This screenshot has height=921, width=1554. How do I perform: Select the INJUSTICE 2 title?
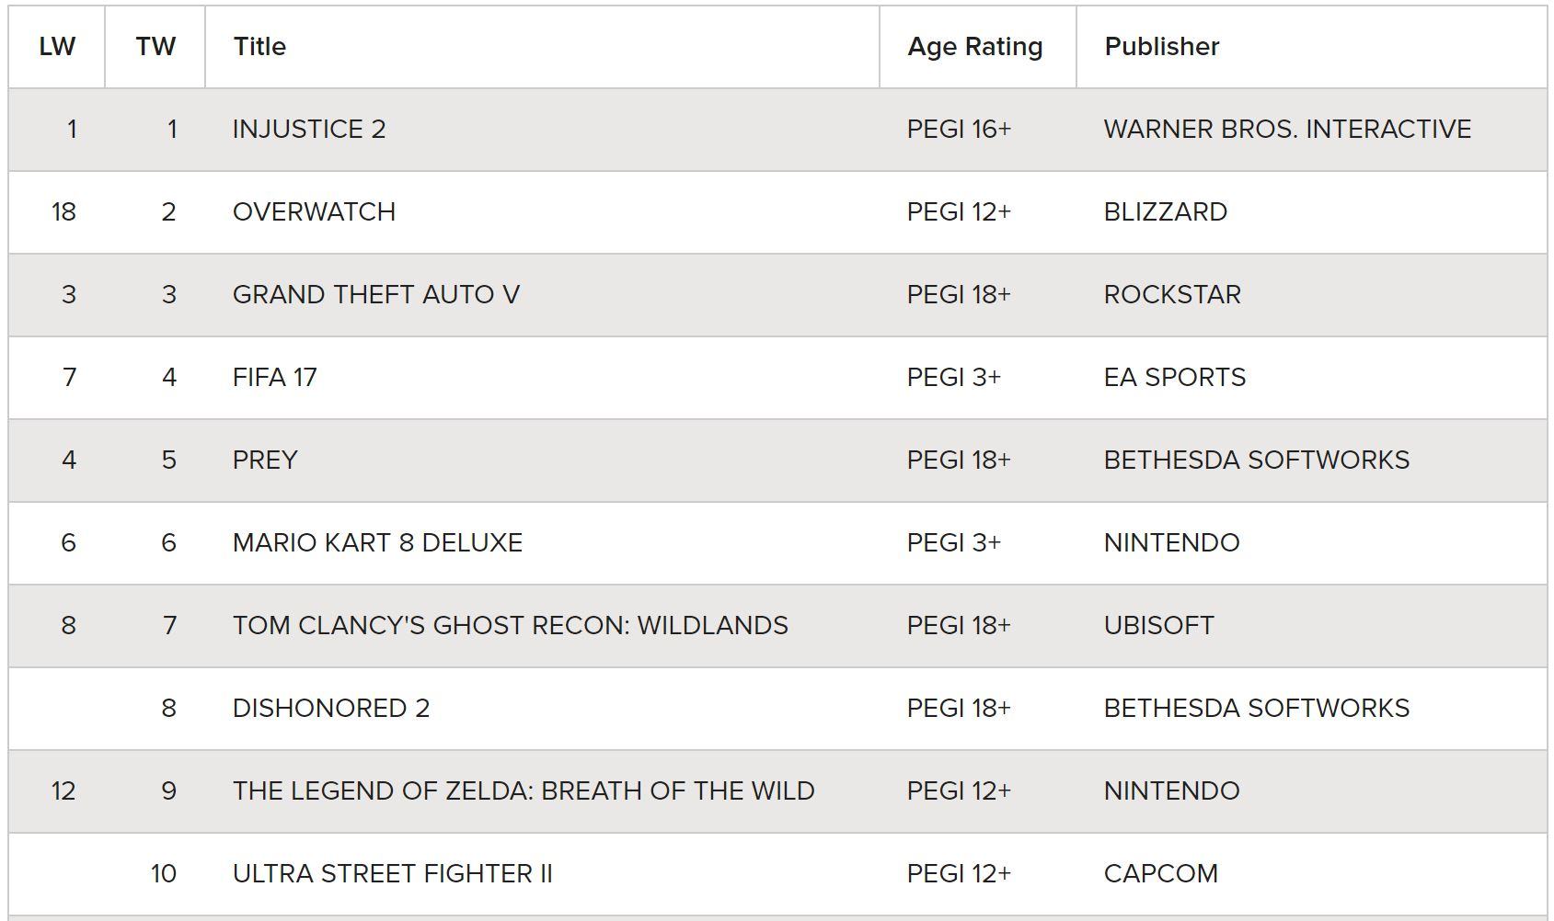pos(309,130)
